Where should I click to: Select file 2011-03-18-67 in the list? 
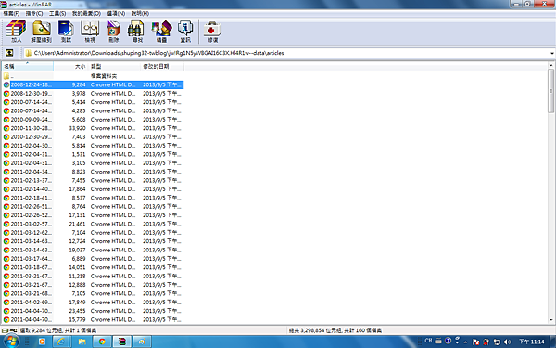pyautogui.click(x=93, y=267)
